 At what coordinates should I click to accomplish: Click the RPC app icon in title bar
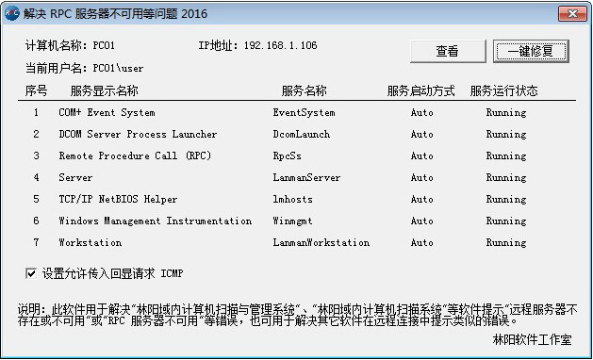tap(11, 13)
